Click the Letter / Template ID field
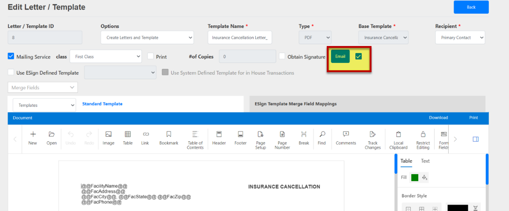The image size is (509, 211). coord(45,38)
